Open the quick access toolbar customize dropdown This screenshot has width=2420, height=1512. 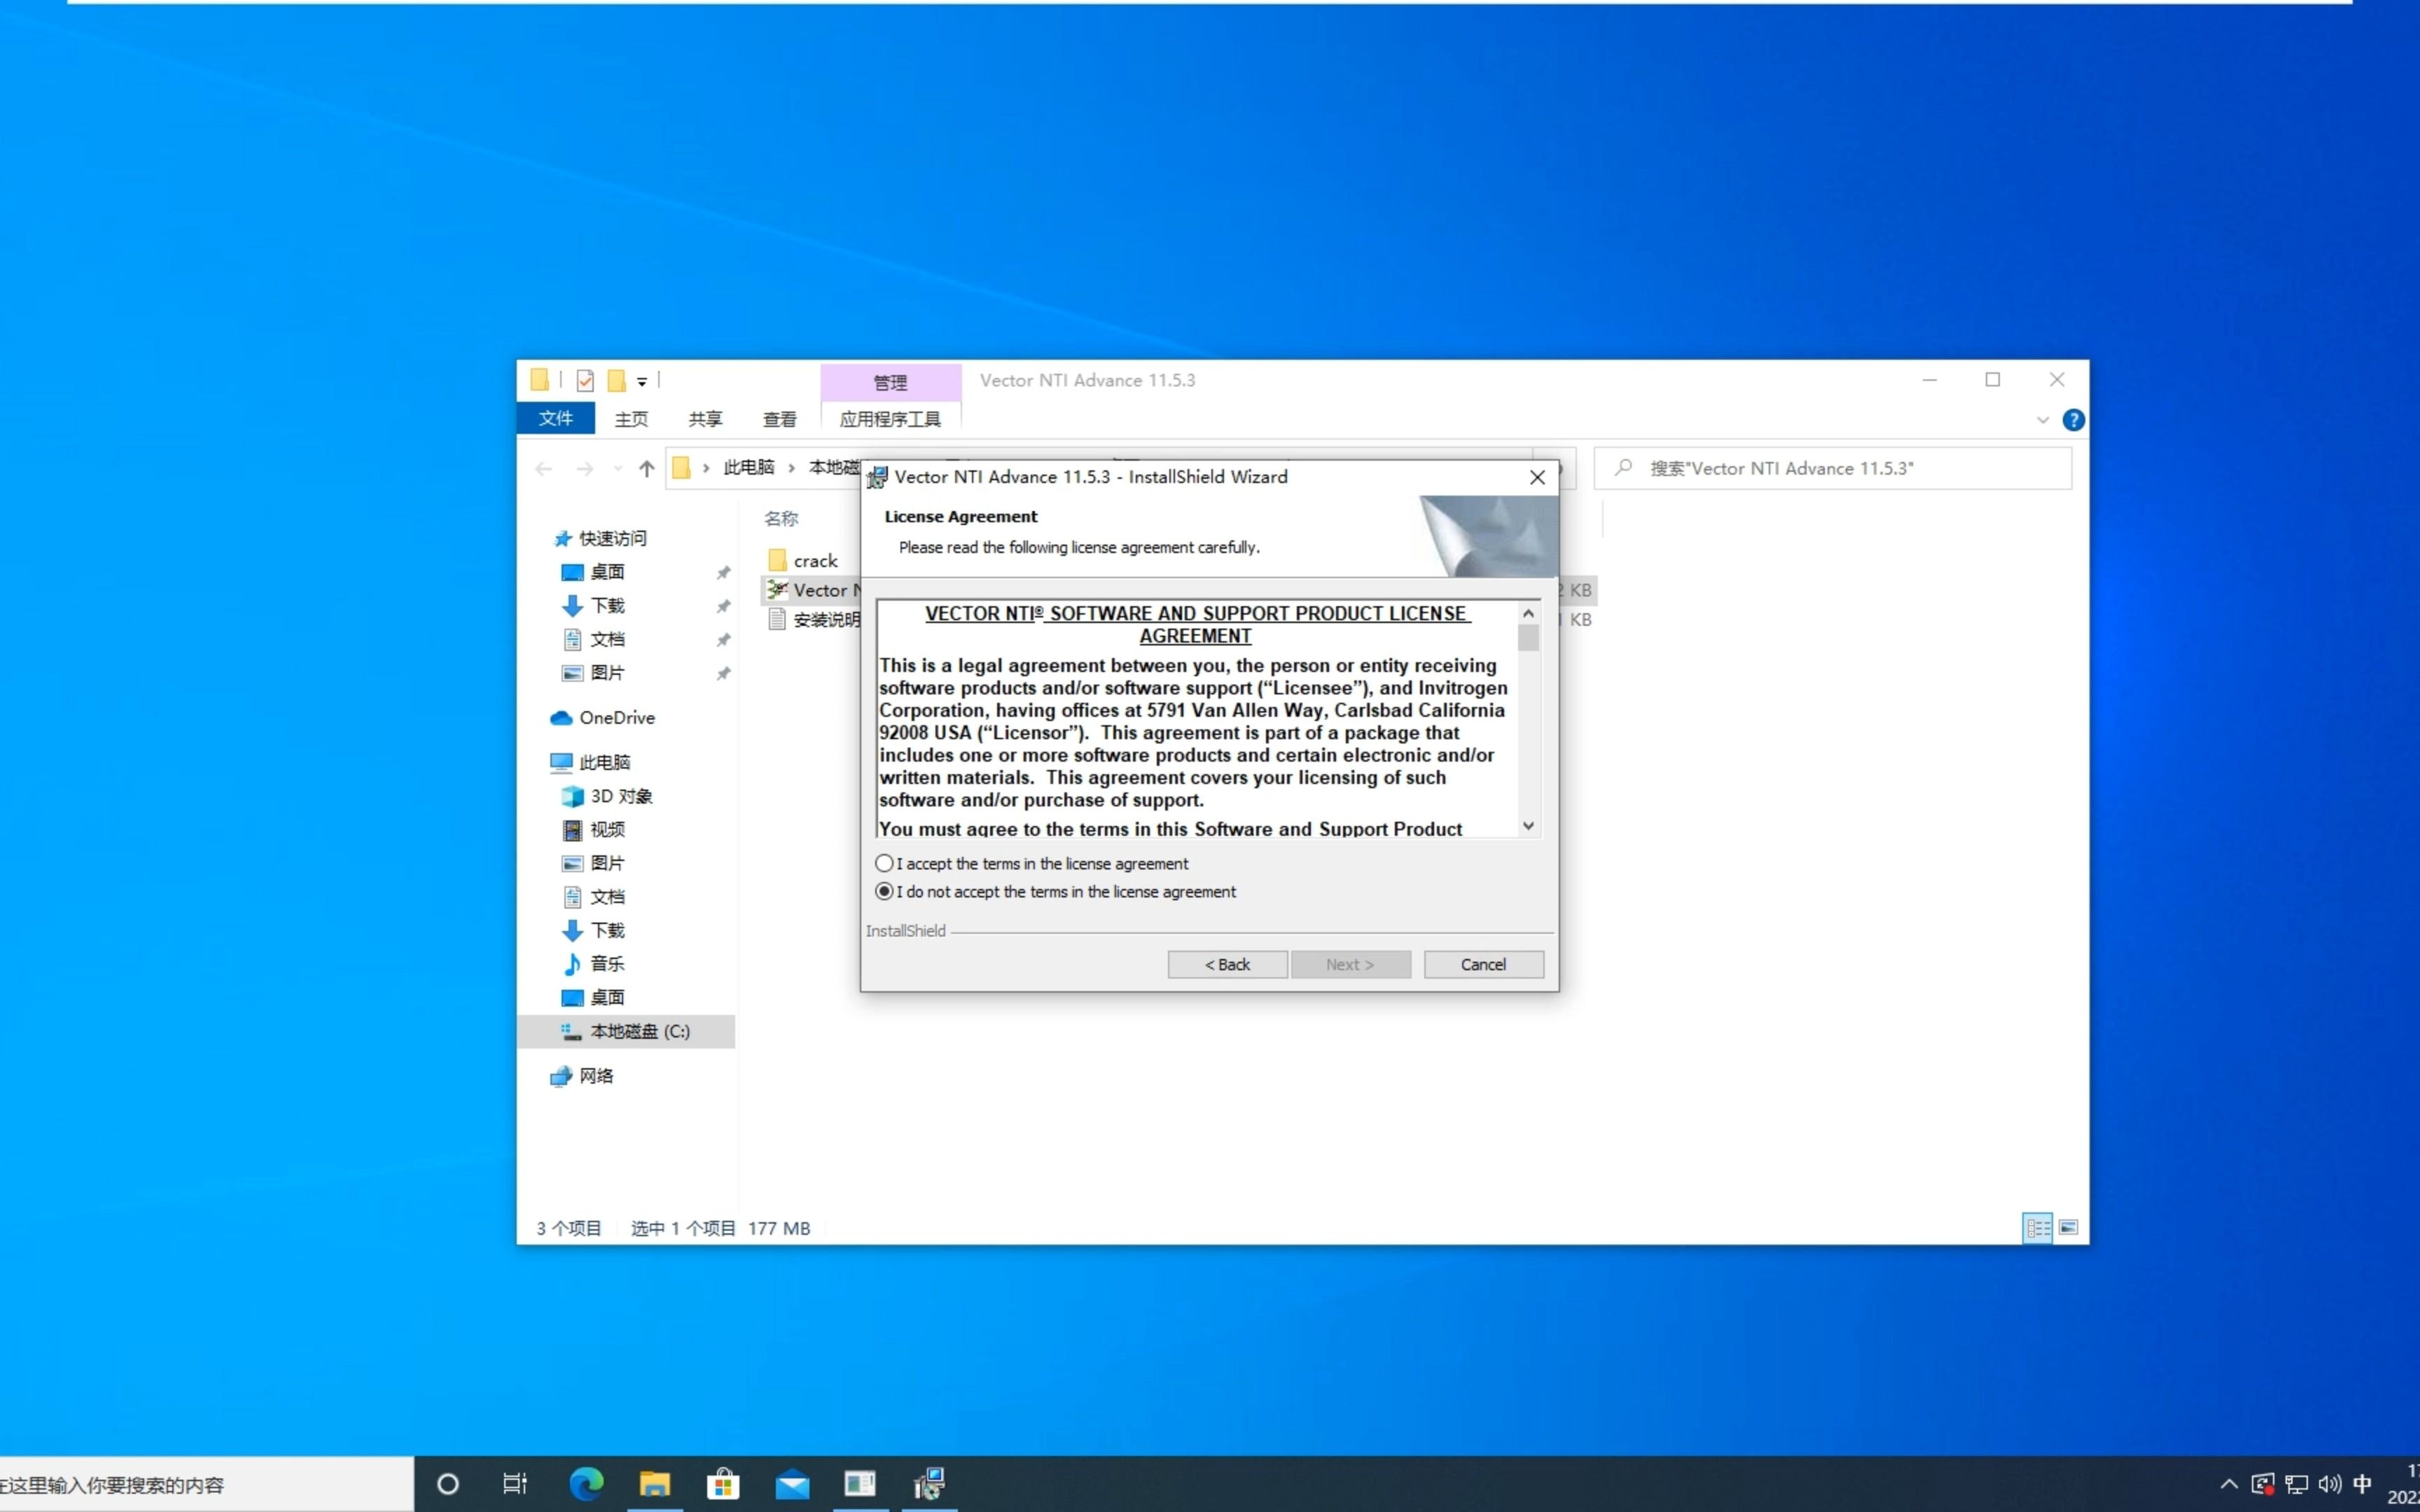(x=642, y=381)
